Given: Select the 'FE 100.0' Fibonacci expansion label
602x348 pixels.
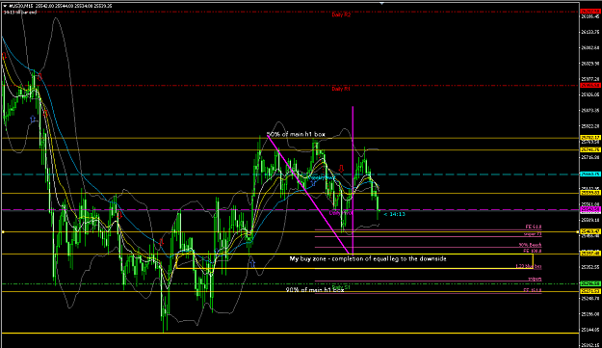Looking at the screenshot, I should click(532, 251).
